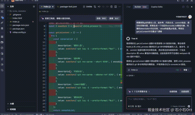This screenshot has width=195, height=115.
Task: Click the Git Graph status bar entry
Action: pos(50,114)
